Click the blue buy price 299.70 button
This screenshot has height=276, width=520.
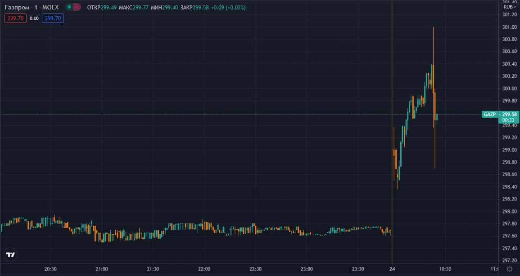click(x=53, y=18)
